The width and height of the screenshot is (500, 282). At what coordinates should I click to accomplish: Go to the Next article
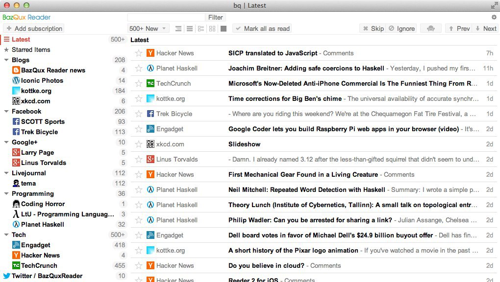[486, 29]
